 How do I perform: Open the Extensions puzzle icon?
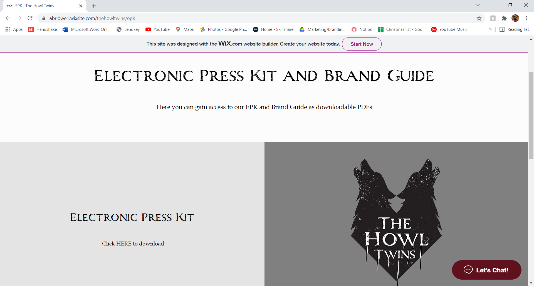[x=504, y=18]
